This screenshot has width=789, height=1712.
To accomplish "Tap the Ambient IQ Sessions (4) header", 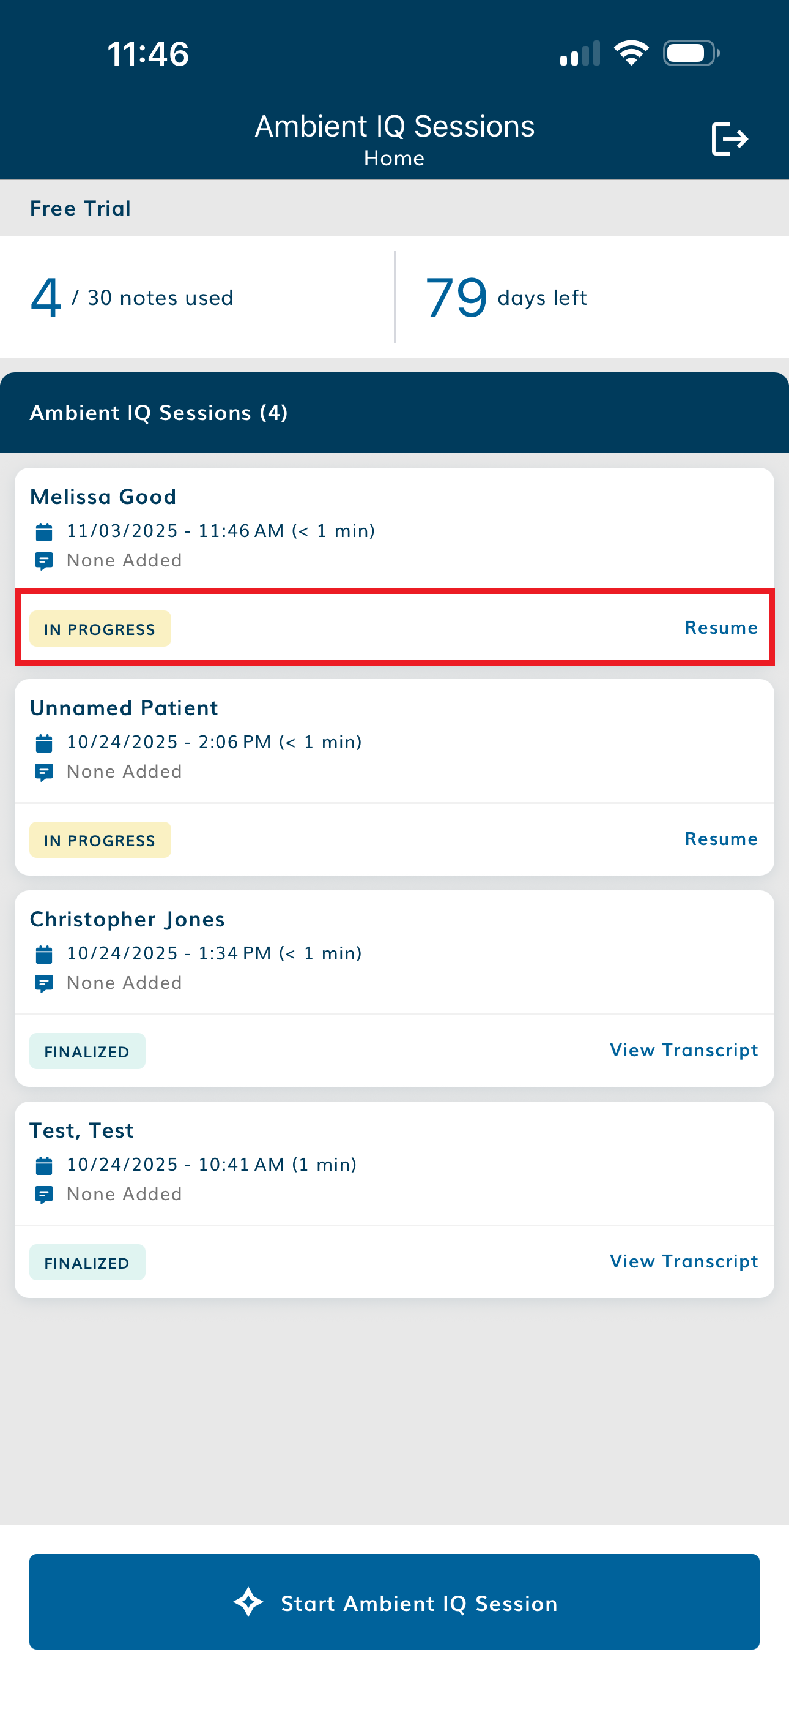I will [x=159, y=413].
